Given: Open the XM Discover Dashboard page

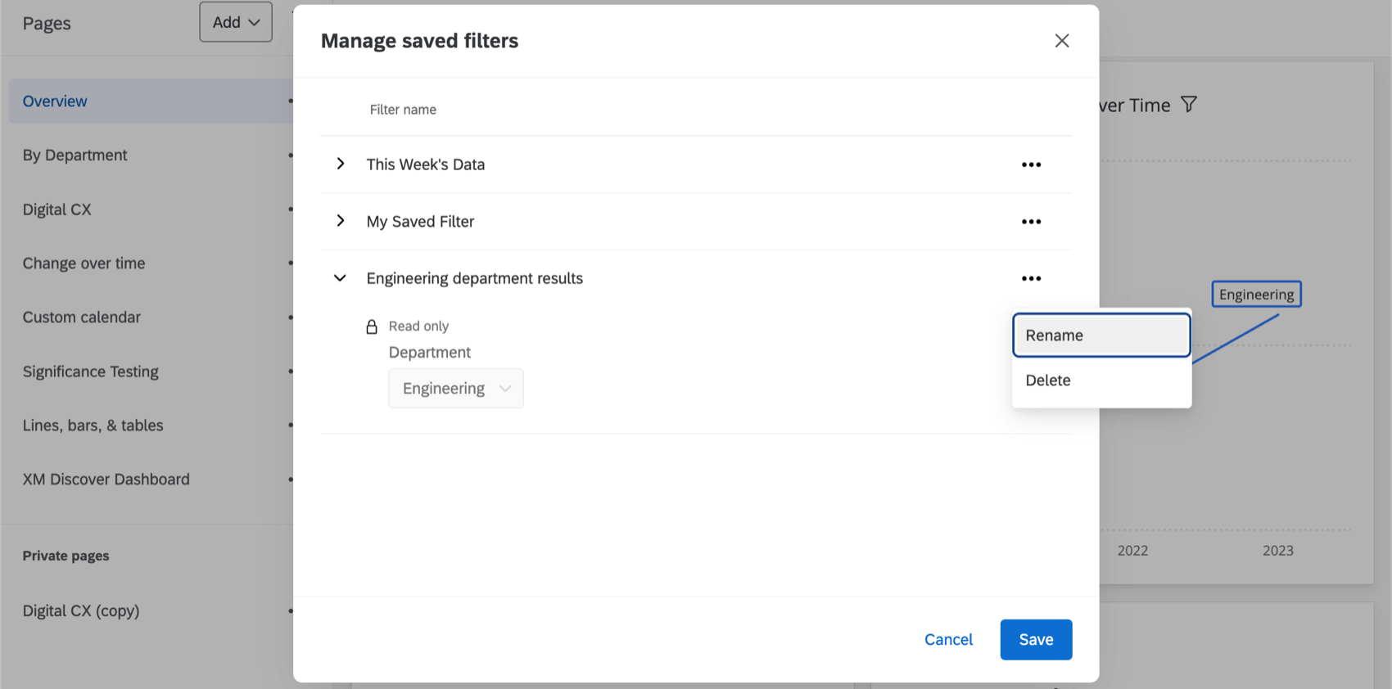Looking at the screenshot, I should point(106,480).
